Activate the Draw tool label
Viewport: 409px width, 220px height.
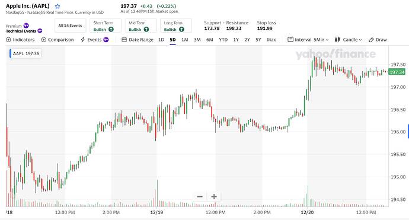381,40
